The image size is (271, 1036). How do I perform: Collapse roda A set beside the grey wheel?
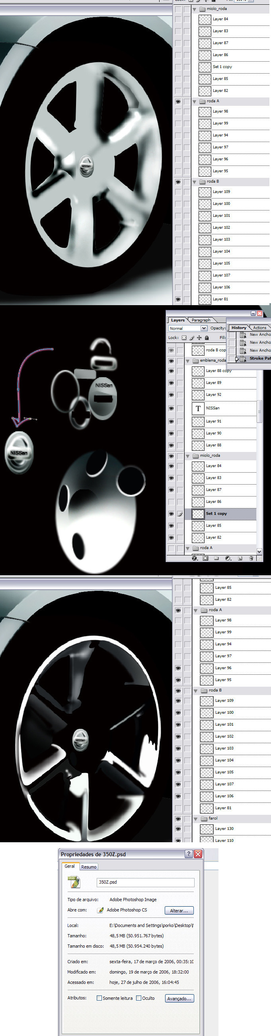pyautogui.click(x=195, y=101)
